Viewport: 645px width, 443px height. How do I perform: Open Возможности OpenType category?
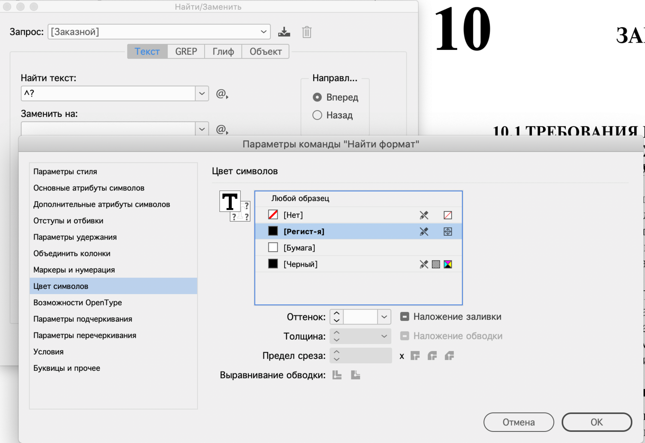coord(114,302)
